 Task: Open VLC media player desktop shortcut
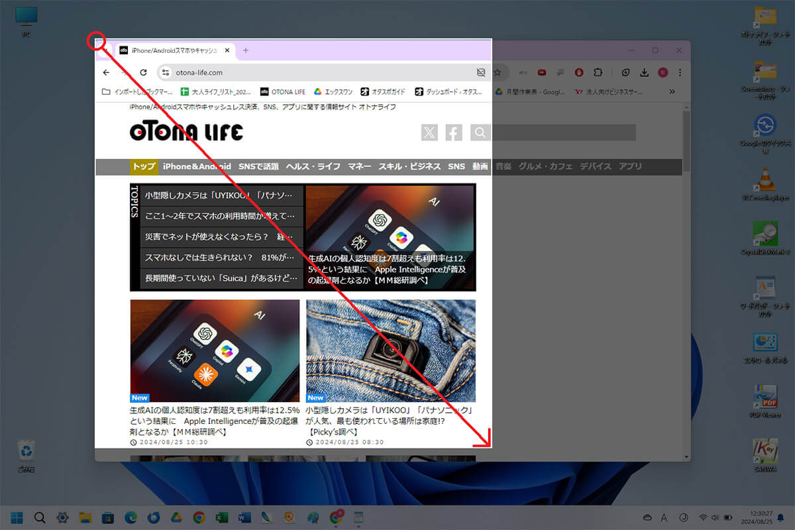point(765,184)
